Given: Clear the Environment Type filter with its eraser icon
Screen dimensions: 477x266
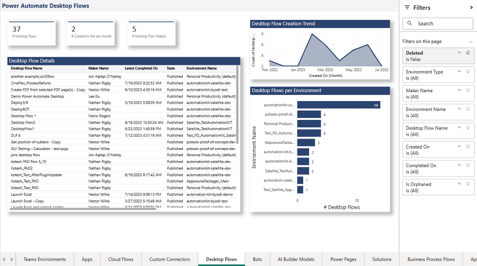Looking at the screenshot, I should coord(468,72).
